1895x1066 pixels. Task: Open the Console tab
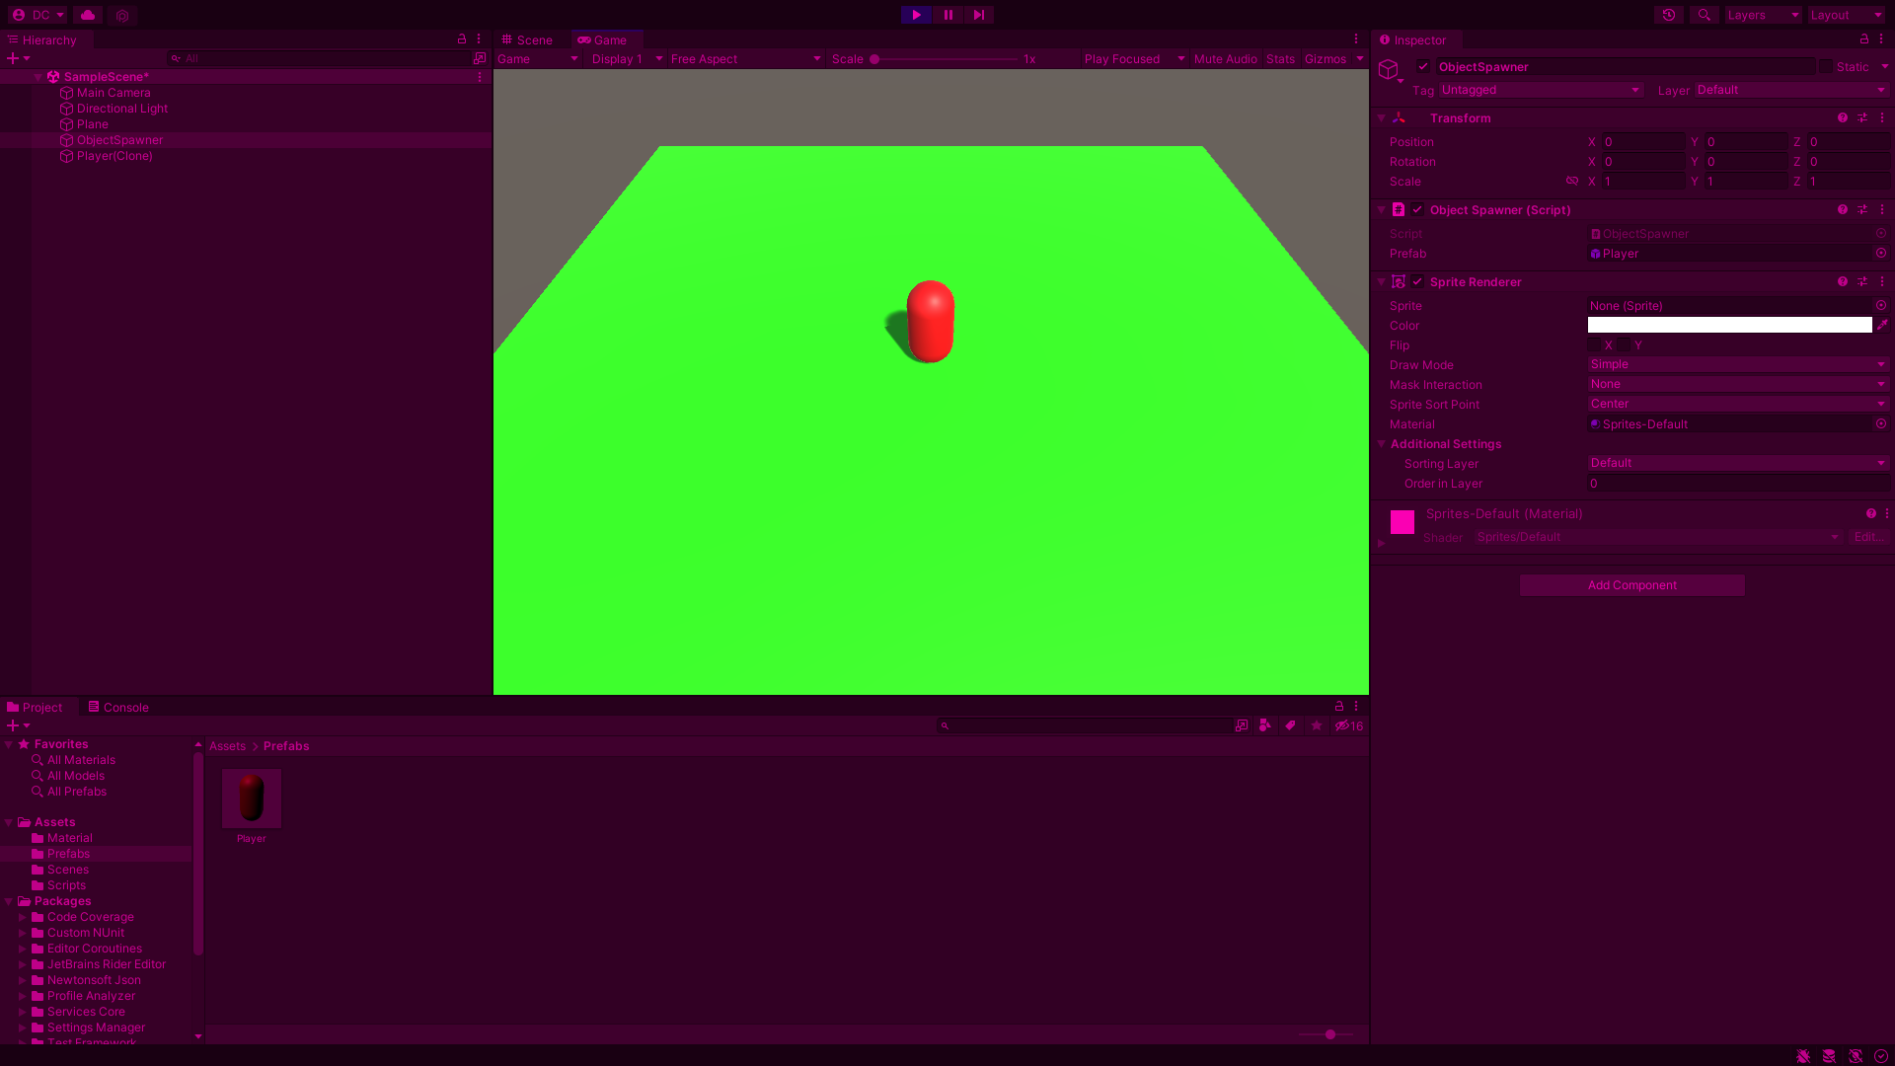click(x=118, y=708)
